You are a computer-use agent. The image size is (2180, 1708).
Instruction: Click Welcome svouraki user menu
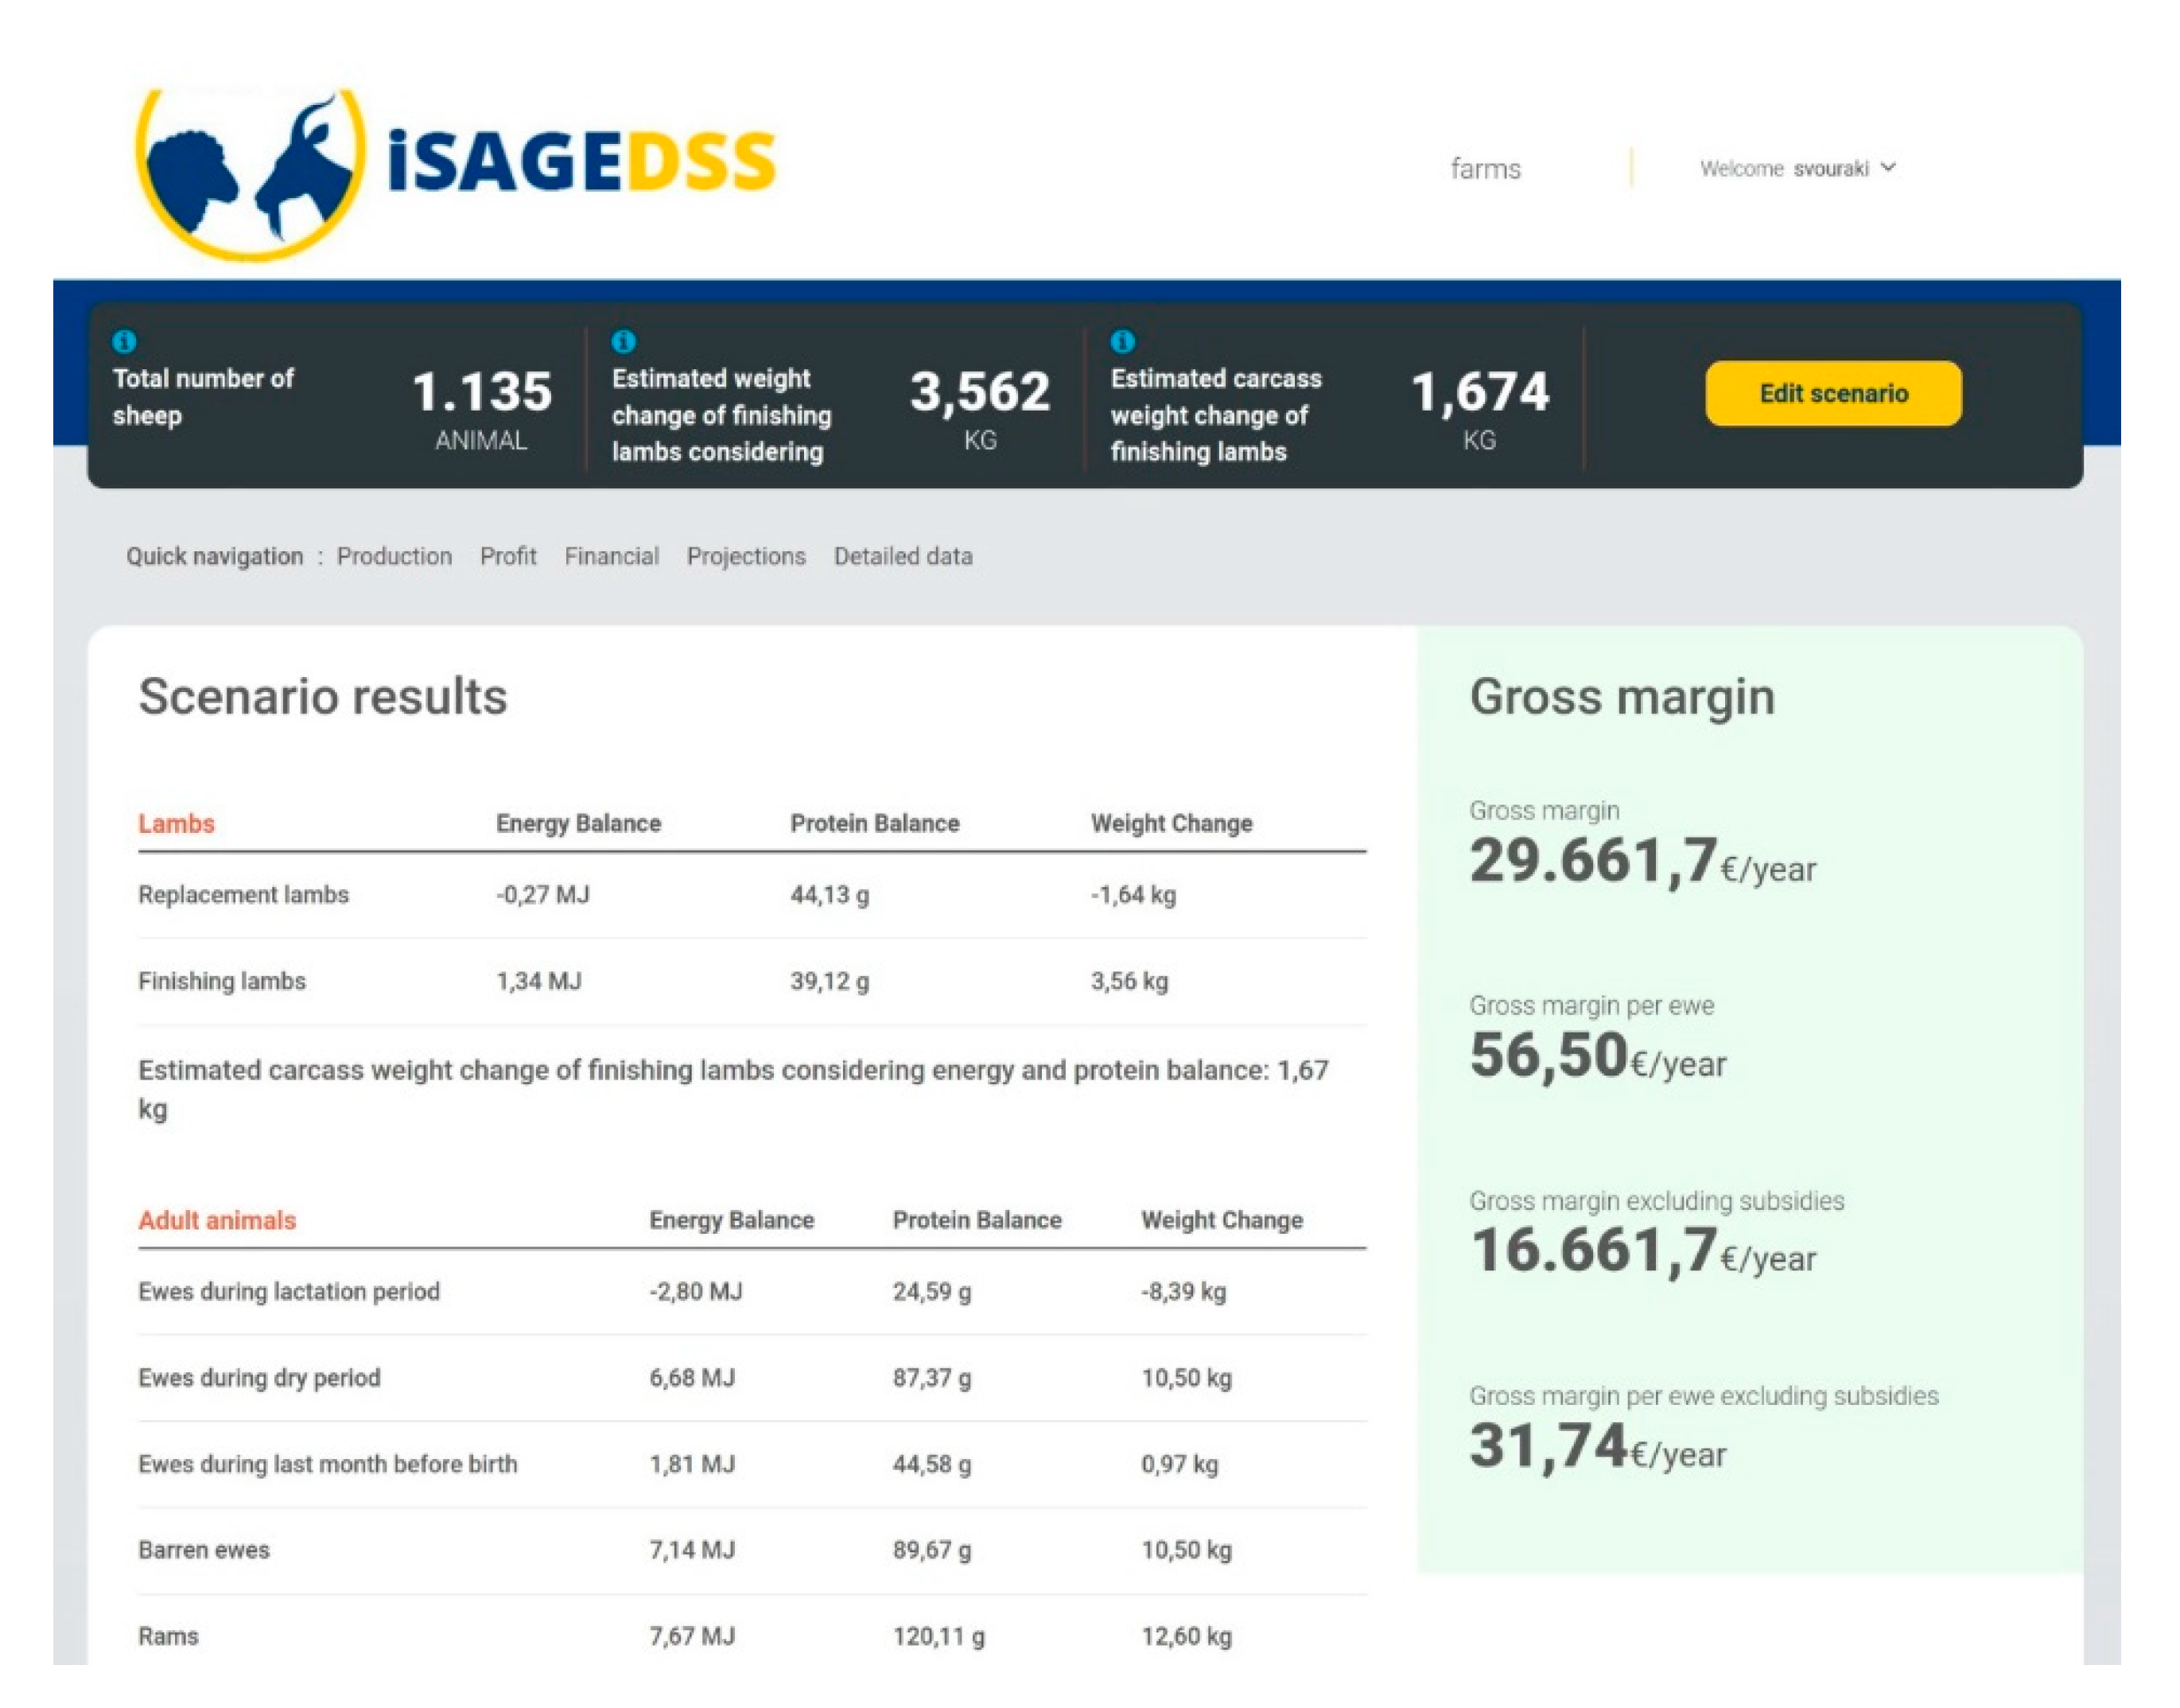pos(1784,169)
